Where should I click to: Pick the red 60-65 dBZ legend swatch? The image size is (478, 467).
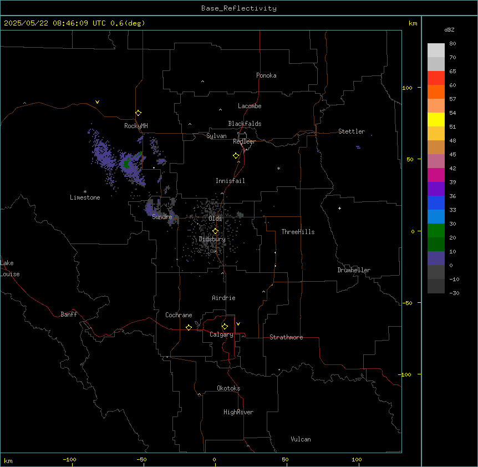[436, 78]
